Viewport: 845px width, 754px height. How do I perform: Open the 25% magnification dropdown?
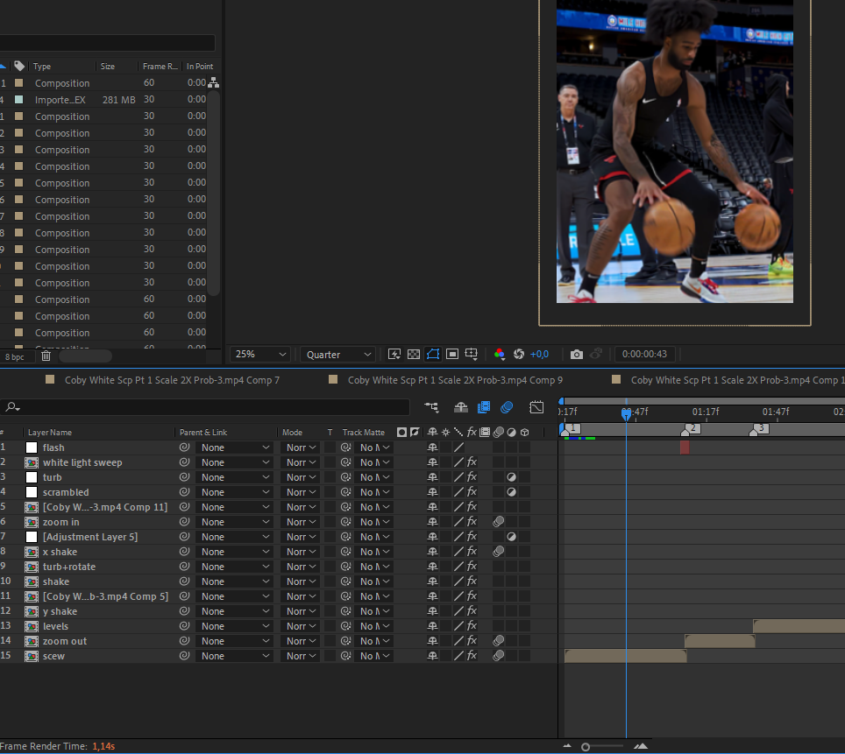click(260, 355)
